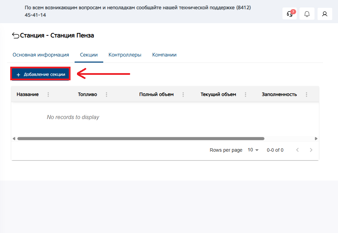Expand the Rows per page dropdown
This screenshot has height=233, width=338.
coord(253,150)
